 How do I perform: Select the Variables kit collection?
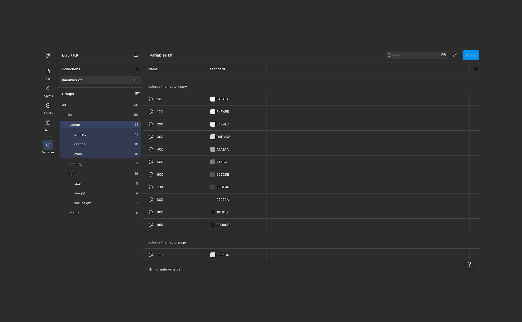(100, 80)
